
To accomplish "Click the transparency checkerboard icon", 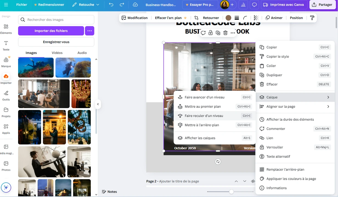I will 256,18.
